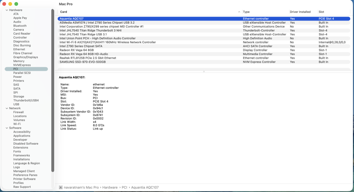Open the Camera hardware entry
Image resolution: width=354 pixels, height=192 pixels.
(x=18, y=30)
